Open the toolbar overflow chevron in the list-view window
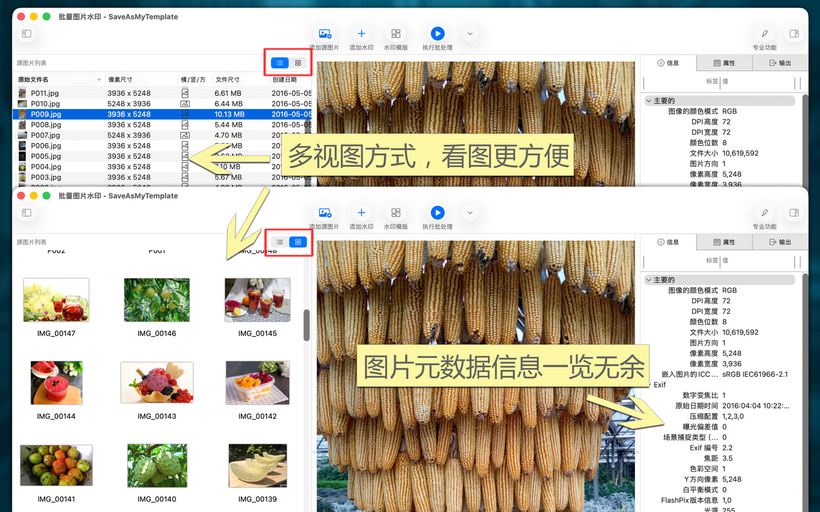The width and height of the screenshot is (820, 512). pos(470,34)
